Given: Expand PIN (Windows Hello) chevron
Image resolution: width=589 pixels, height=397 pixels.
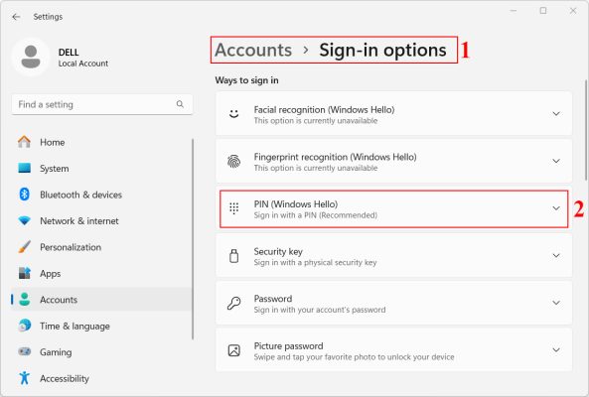Looking at the screenshot, I should [556, 208].
